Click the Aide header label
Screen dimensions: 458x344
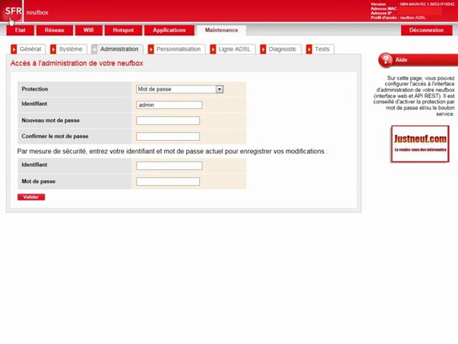point(401,60)
